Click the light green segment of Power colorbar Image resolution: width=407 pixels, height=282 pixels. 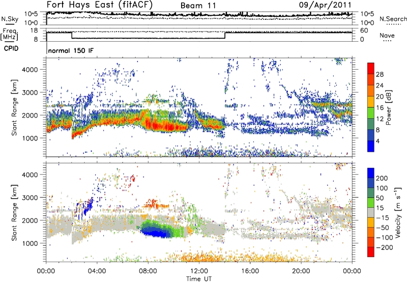pos(371,113)
